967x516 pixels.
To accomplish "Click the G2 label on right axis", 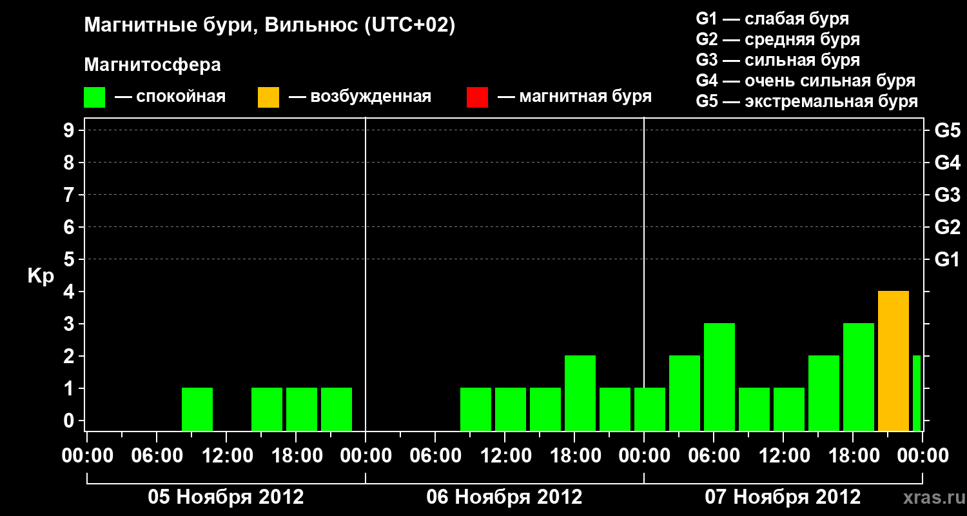I will (x=948, y=227).
